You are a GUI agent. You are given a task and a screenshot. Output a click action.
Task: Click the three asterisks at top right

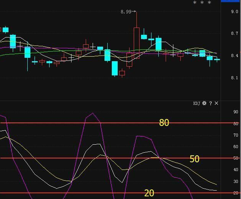(202, 3)
